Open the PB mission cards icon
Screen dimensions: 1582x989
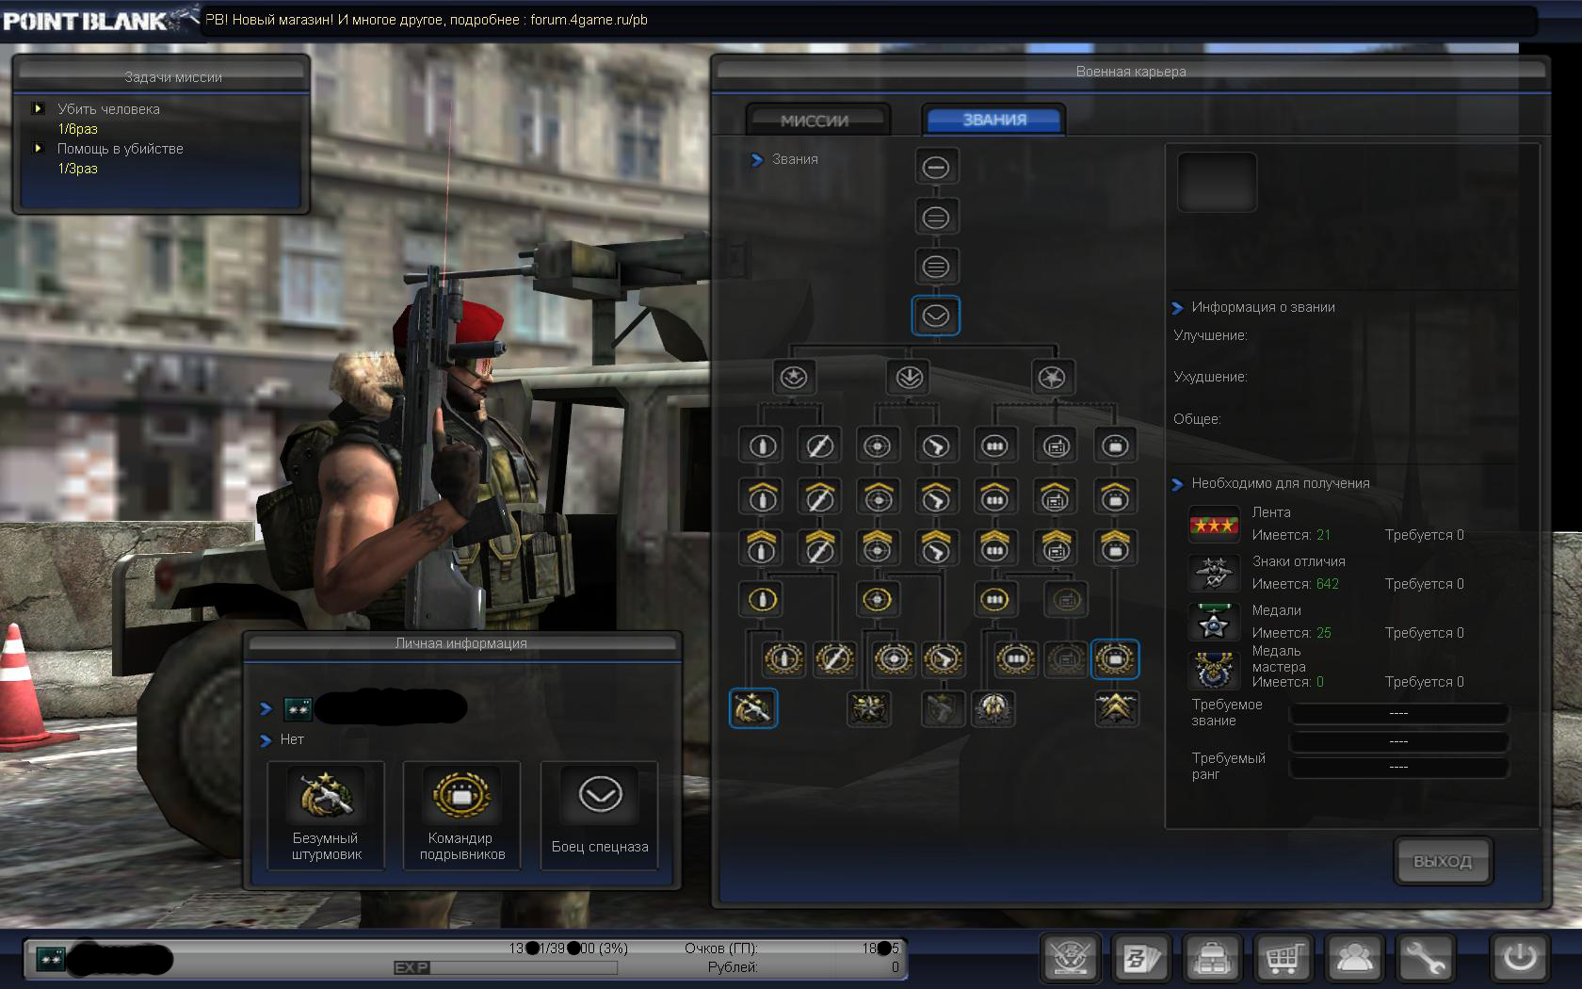click(1141, 959)
